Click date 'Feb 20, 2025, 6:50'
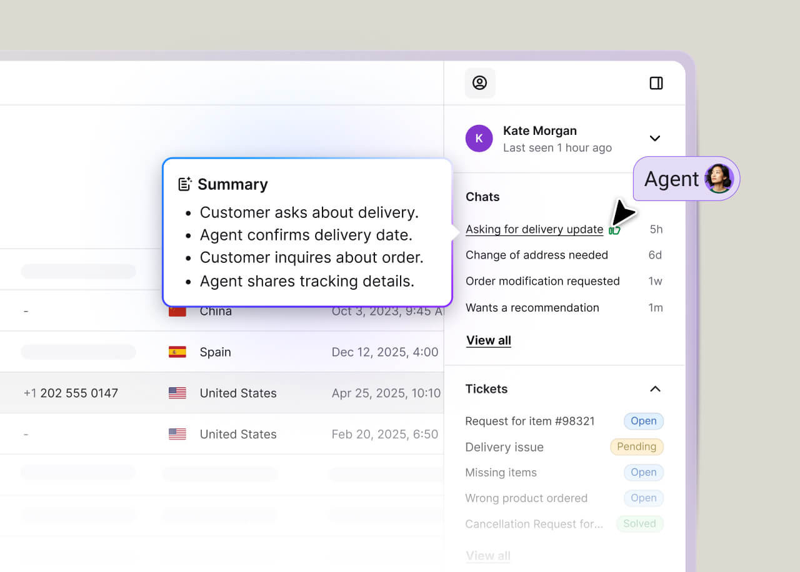 (x=385, y=434)
